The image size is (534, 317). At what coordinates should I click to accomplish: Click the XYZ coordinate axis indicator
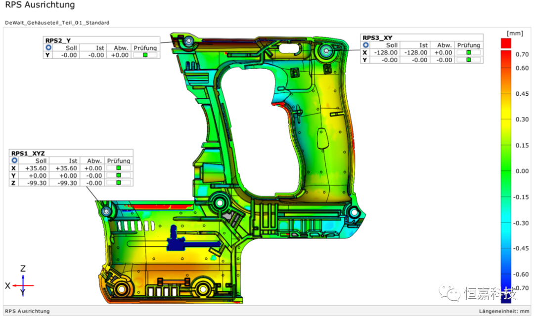20,281
